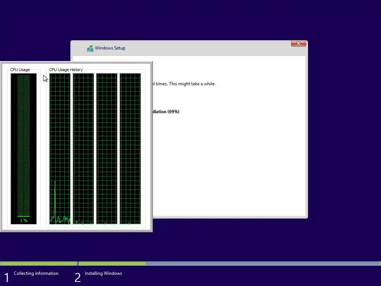This screenshot has width=381, height=286.
Task: Click the CPU Usage label
Action: pos(20,70)
